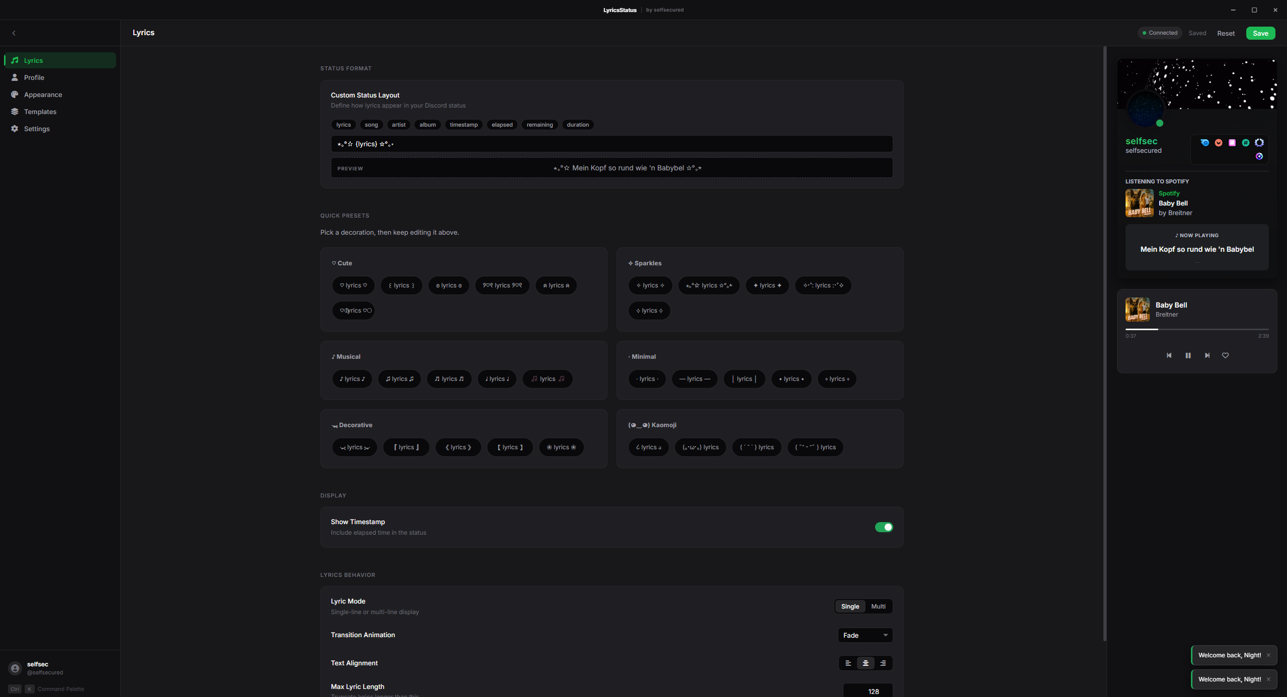Click the Appearance palette icon in sidebar
The height and width of the screenshot is (697, 1287).
(x=15, y=94)
